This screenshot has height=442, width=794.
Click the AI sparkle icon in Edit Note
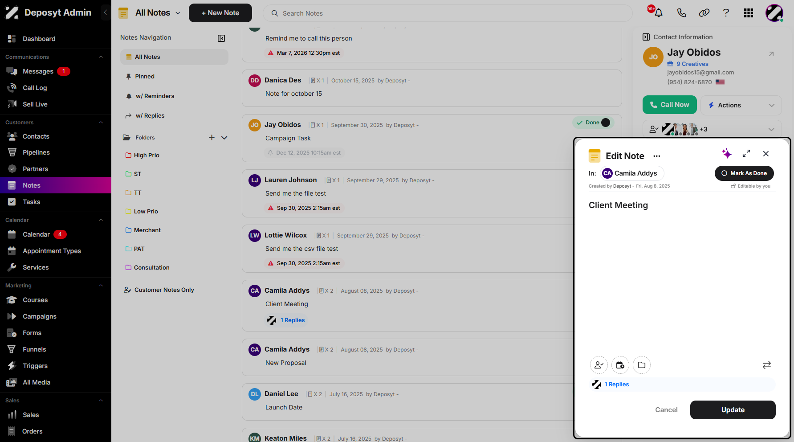[727, 154]
